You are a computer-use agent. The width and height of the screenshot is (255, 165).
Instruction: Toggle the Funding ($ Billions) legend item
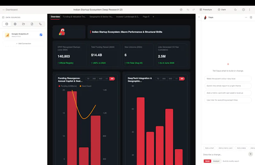[x=68, y=86]
